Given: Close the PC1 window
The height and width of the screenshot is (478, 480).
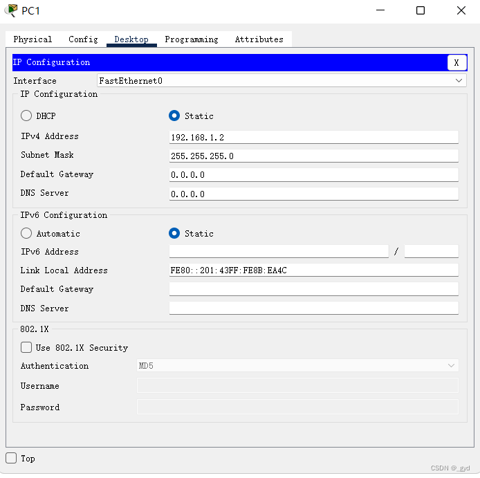Looking at the screenshot, I should pyautogui.click(x=461, y=10).
